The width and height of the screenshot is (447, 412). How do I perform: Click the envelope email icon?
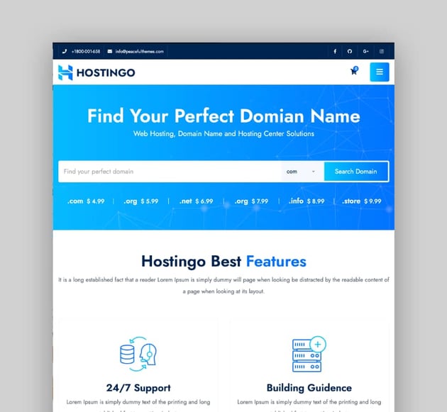[110, 52]
